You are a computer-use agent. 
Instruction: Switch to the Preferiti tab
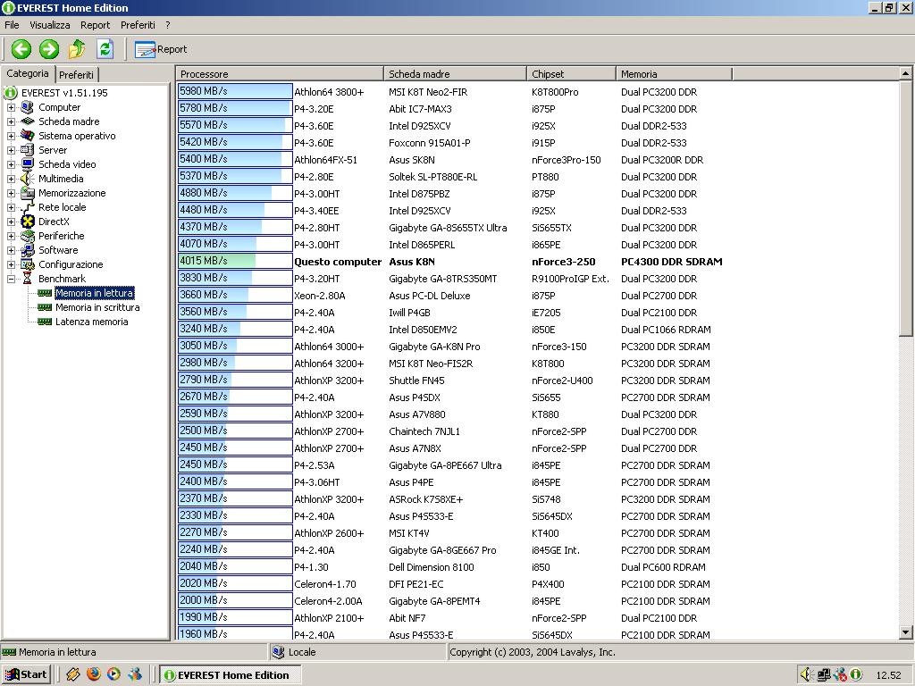77,75
